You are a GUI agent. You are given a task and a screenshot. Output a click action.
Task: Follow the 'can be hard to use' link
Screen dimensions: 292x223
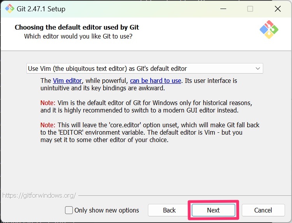[155, 81]
